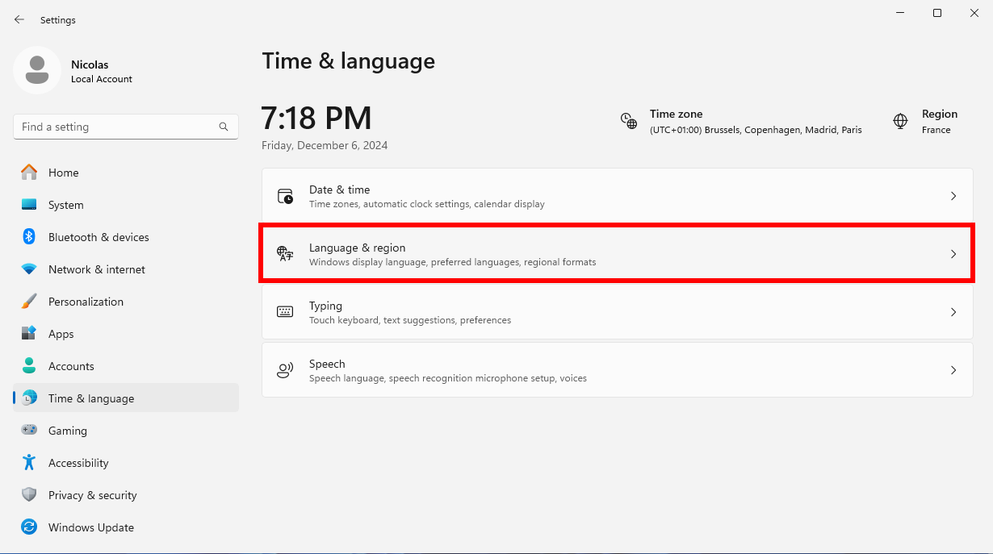Click the Find a setting search box

click(126, 127)
